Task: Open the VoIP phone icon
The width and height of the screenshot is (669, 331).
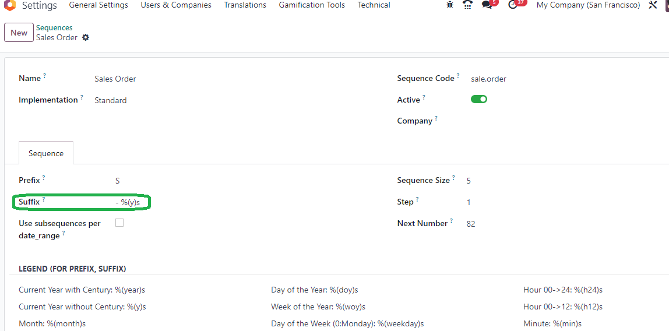Action: coord(468,5)
